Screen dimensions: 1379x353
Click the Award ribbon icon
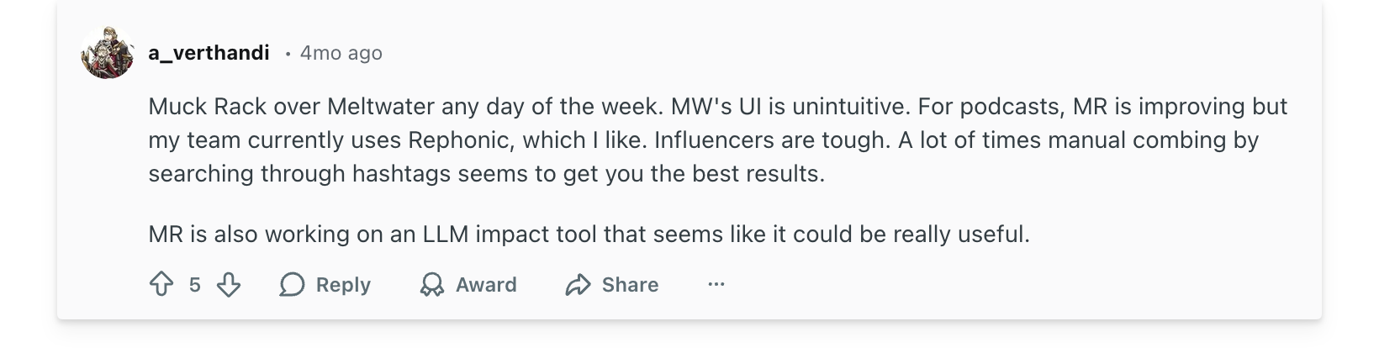(431, 285)
